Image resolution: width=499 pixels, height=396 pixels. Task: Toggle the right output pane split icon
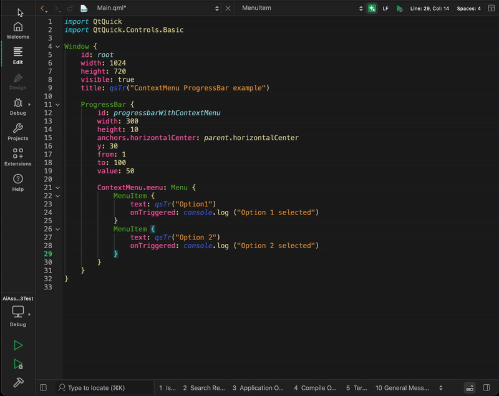485,387
